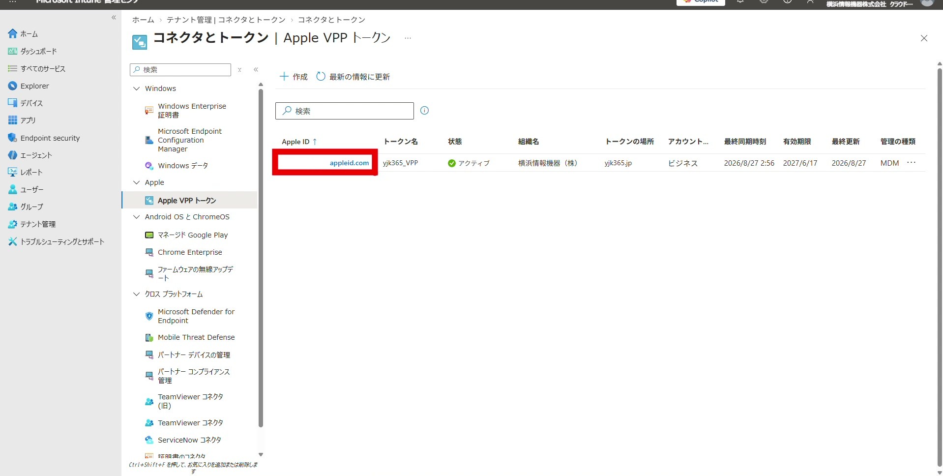Open アプリ section
This screenshot has width=943, height=476.
(x=22, y=120)
